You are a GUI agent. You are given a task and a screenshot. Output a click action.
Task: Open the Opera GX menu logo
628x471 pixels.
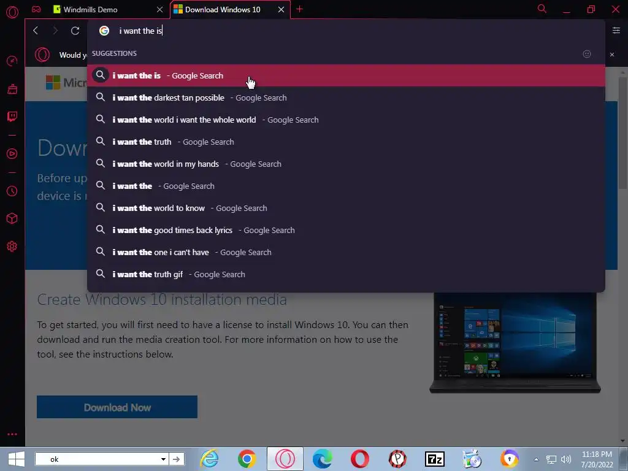coord(12,12)
